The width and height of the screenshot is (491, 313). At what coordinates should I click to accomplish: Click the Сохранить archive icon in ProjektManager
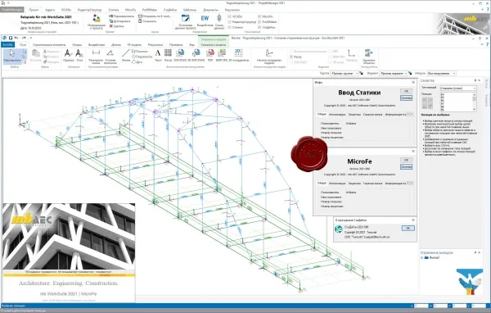point(140,21)
